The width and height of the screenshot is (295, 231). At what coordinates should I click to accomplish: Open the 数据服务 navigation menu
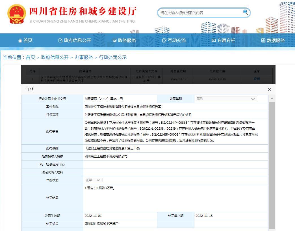[273, 40]
